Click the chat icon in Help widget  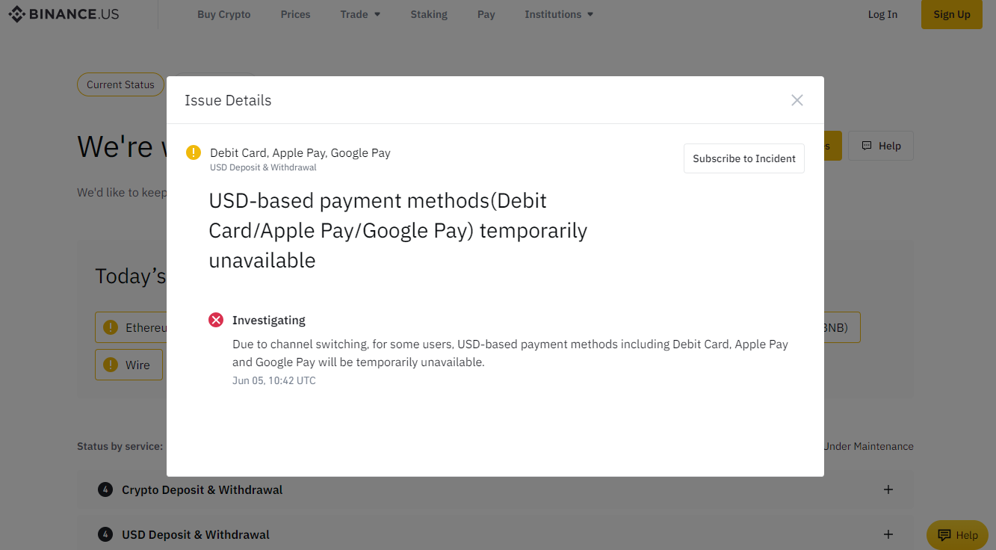(x=944, y=535)
